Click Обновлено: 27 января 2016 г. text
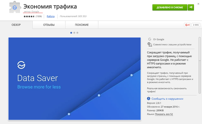 click(x=163, y=107)
